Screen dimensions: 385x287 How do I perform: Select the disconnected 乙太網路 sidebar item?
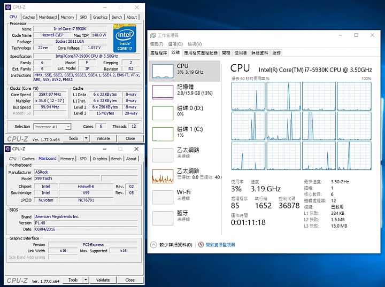tap(184, 155)
